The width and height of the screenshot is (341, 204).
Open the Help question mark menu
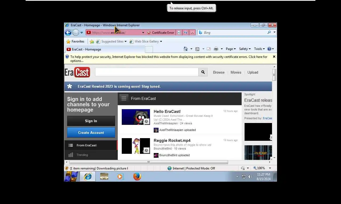click(270, 49)
